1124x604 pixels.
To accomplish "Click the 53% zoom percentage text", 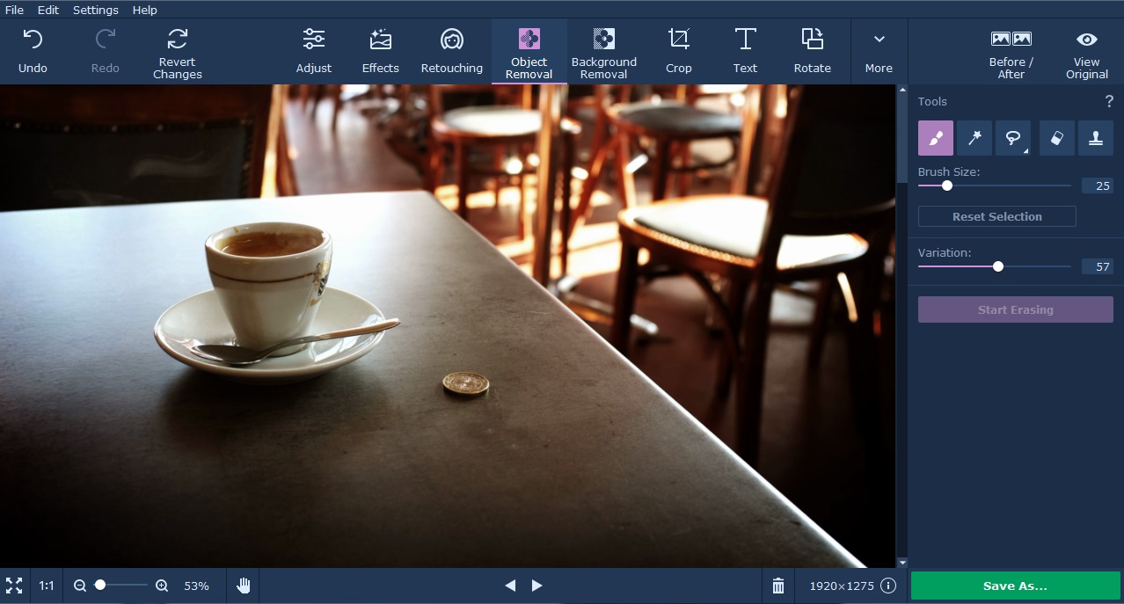I will coord(196,586).
